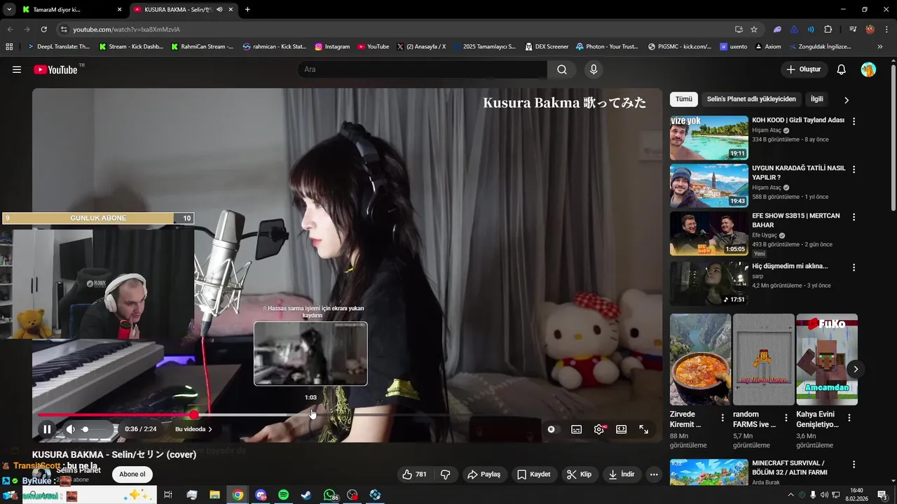Open options for EFE SHOW S3B15 video
Viewport: 897px width, 504px height.
[x=854, y=217]
